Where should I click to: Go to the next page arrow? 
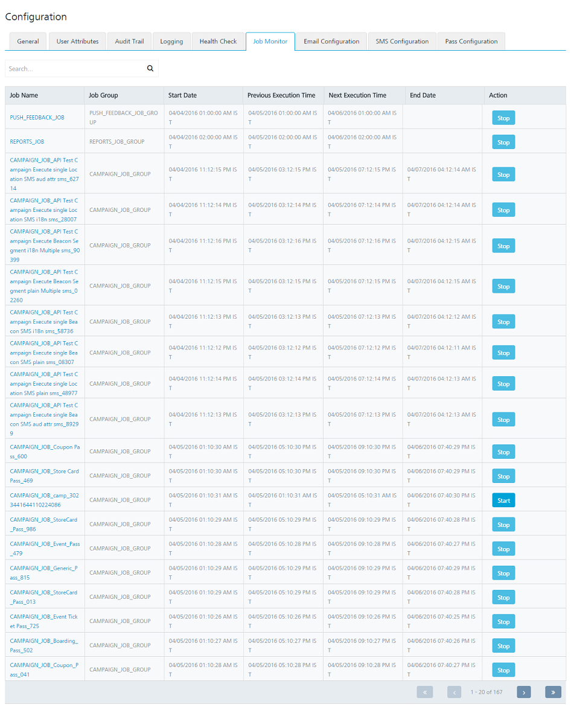(x=523, y=692)
